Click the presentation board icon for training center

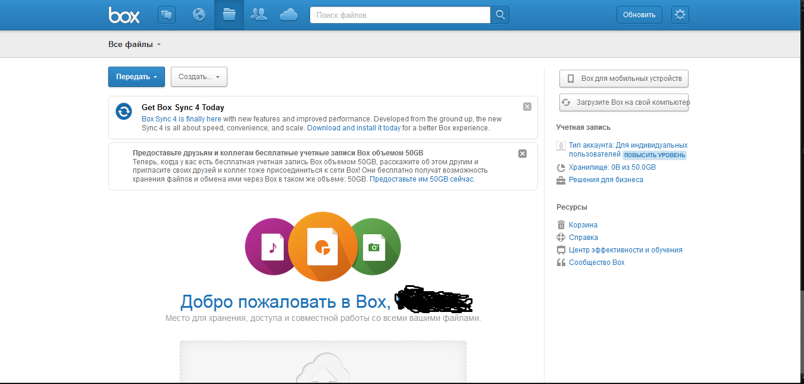click(x=561, y=250)
